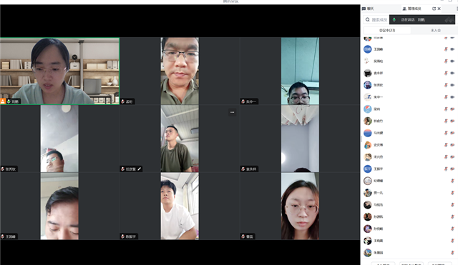Select the 刘鹏 active speaker video tile
458x265 pixels.
pos(59,71)
